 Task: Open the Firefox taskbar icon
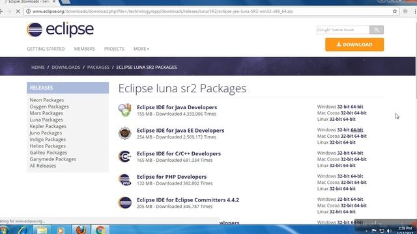81,229
